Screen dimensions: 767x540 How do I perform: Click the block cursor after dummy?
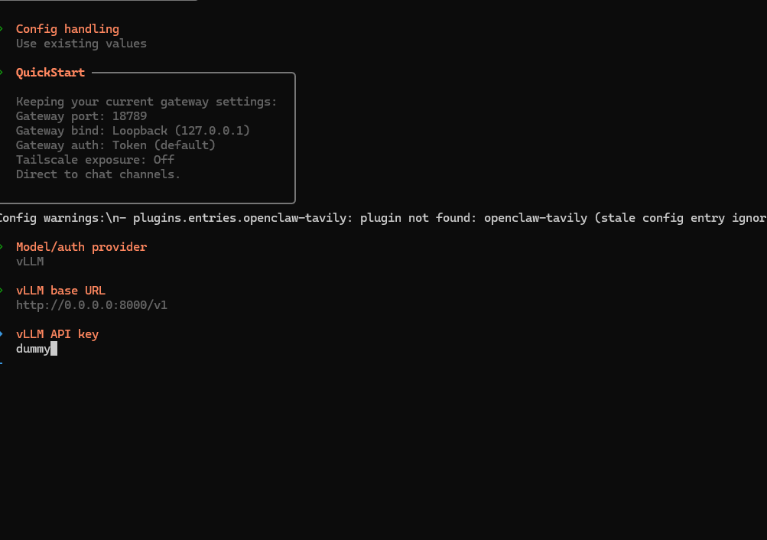pyautogui.click(x=54, y=349)
